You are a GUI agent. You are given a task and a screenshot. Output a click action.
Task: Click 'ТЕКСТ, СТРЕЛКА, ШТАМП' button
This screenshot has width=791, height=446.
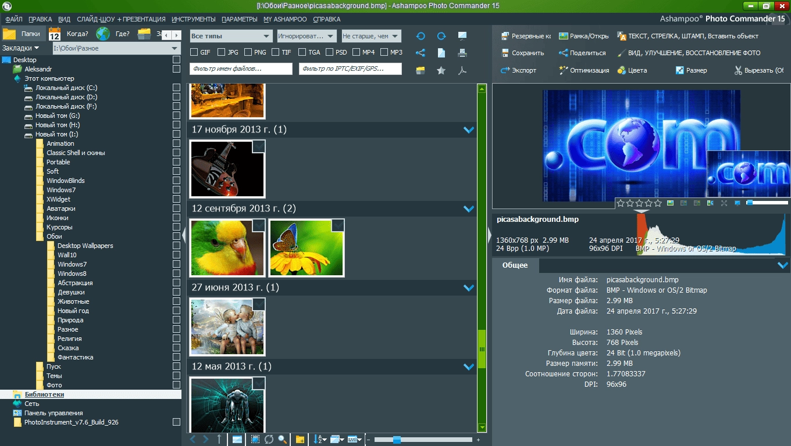(x=688, y=36)
